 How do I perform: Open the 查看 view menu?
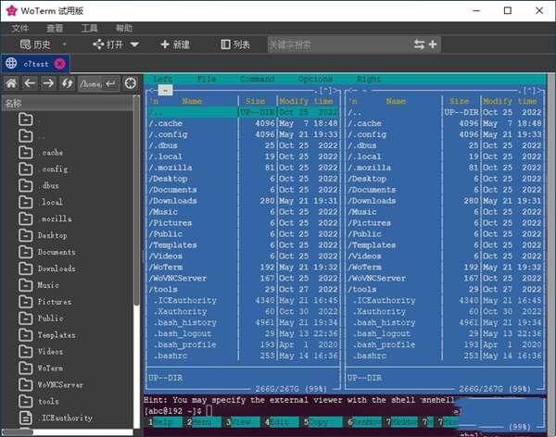56,29
